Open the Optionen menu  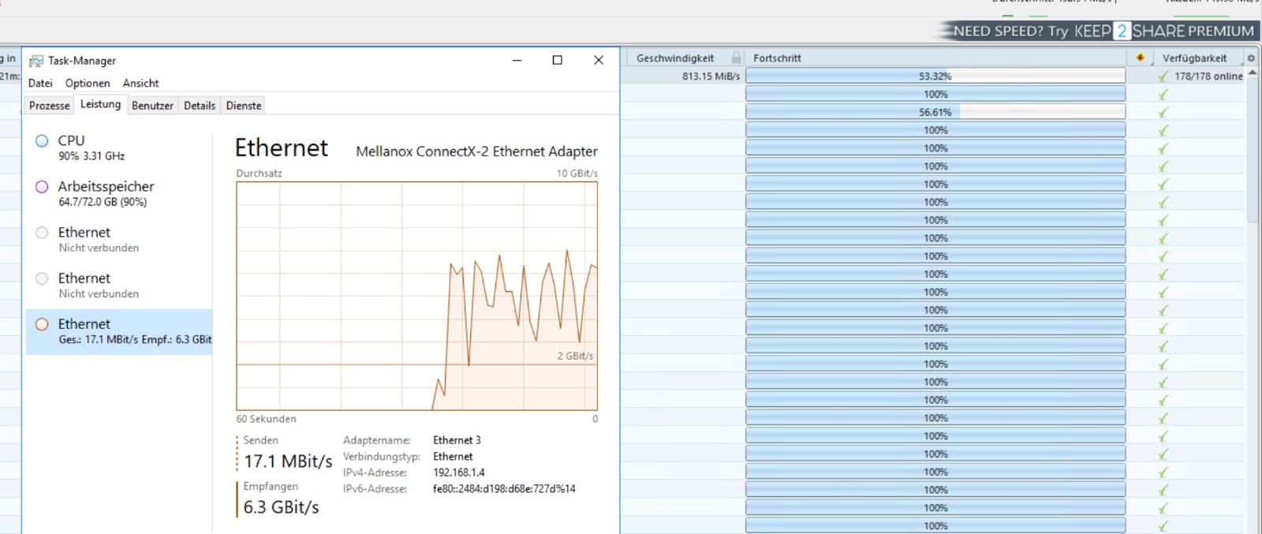tap(88, 83)
